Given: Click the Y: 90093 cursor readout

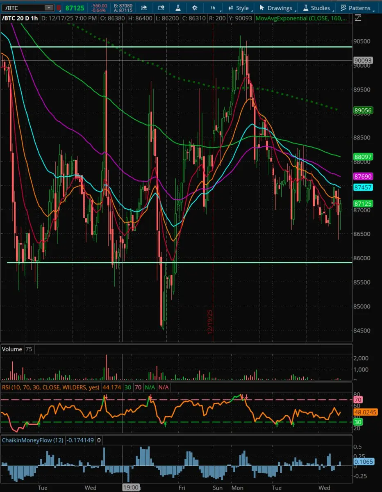Looking at the screenshot, I should coord(241,18).
